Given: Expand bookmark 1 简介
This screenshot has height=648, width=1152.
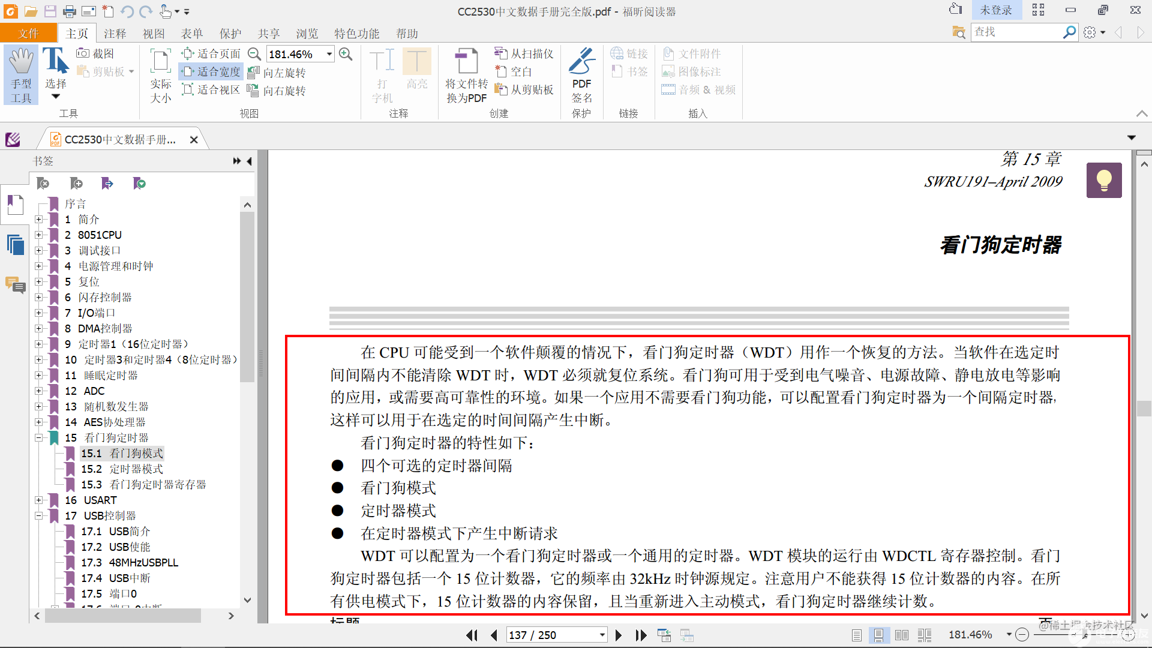Looking at the screenshot, I should tap(38, 220).
